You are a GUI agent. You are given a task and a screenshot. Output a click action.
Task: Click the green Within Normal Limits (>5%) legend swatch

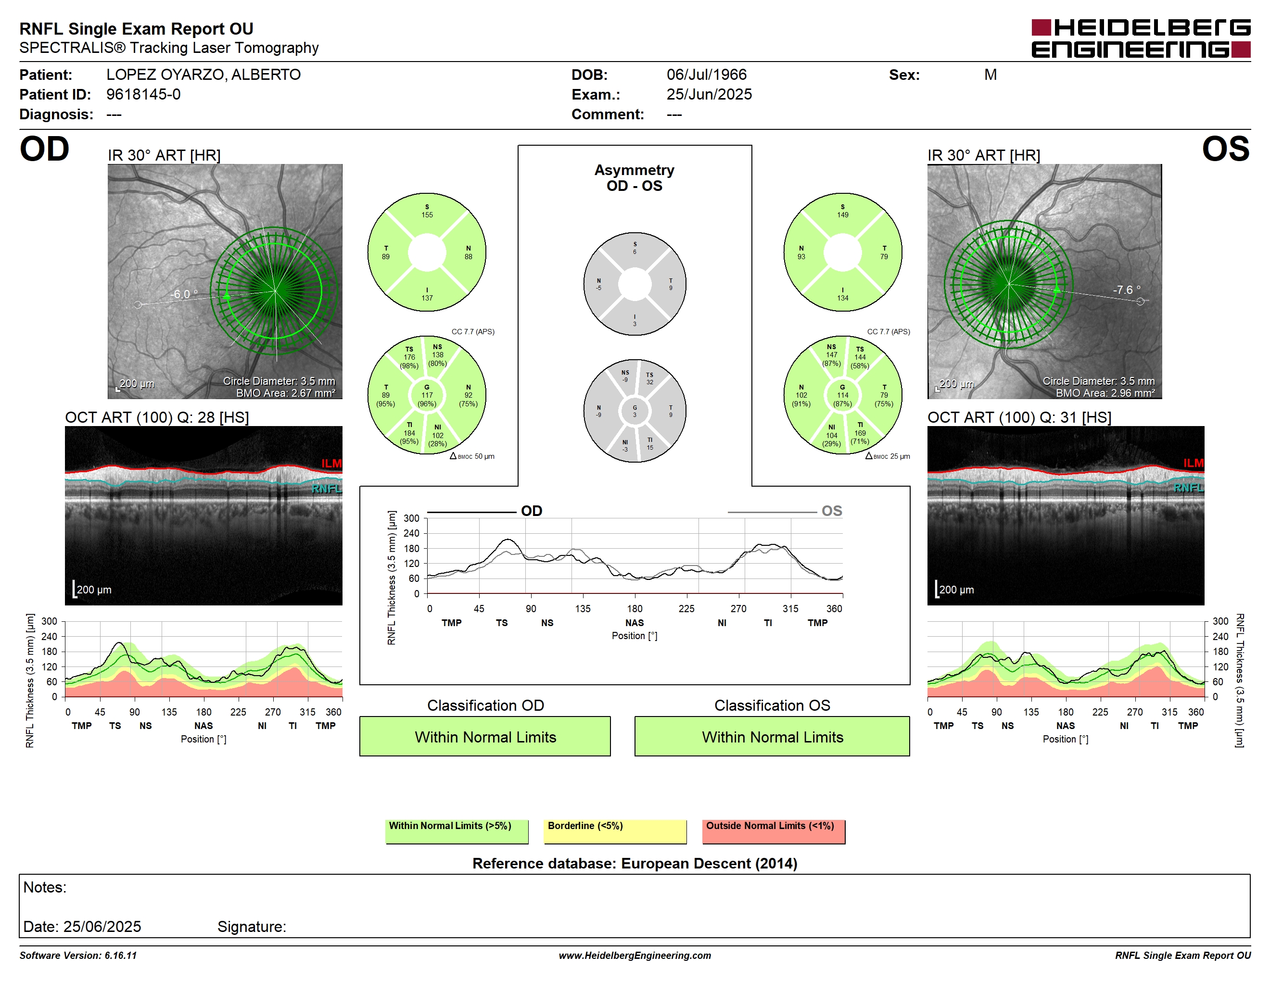pyautogui.click(x=457, y=831)
